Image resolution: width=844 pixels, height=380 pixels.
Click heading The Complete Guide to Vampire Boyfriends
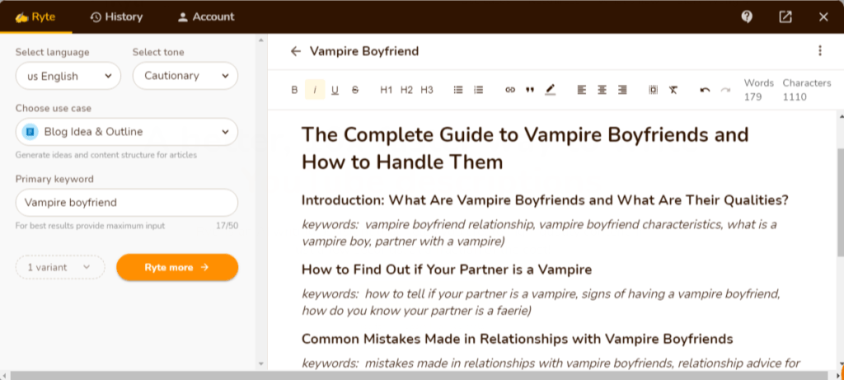point(525,148)
